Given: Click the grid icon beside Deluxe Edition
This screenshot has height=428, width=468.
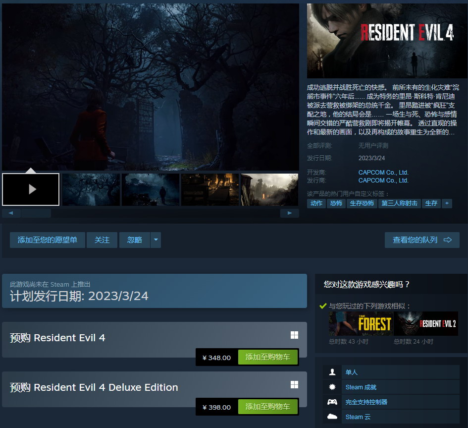Looking at the screenshot, I should 294,384.
